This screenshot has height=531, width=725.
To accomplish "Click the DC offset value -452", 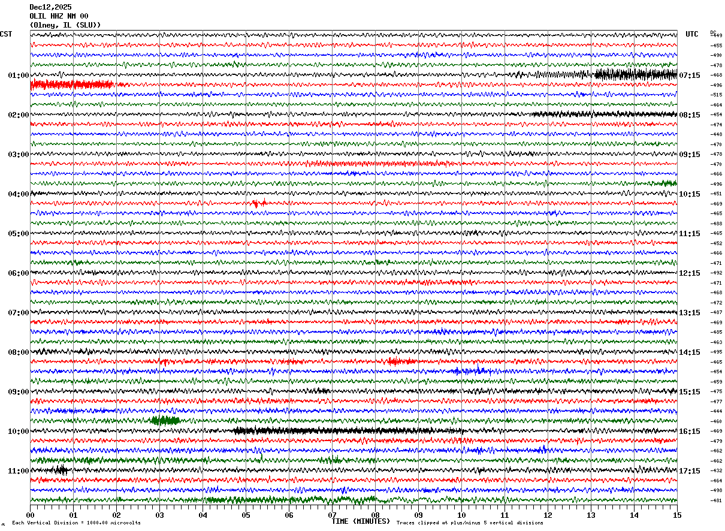I will [717, 243].
